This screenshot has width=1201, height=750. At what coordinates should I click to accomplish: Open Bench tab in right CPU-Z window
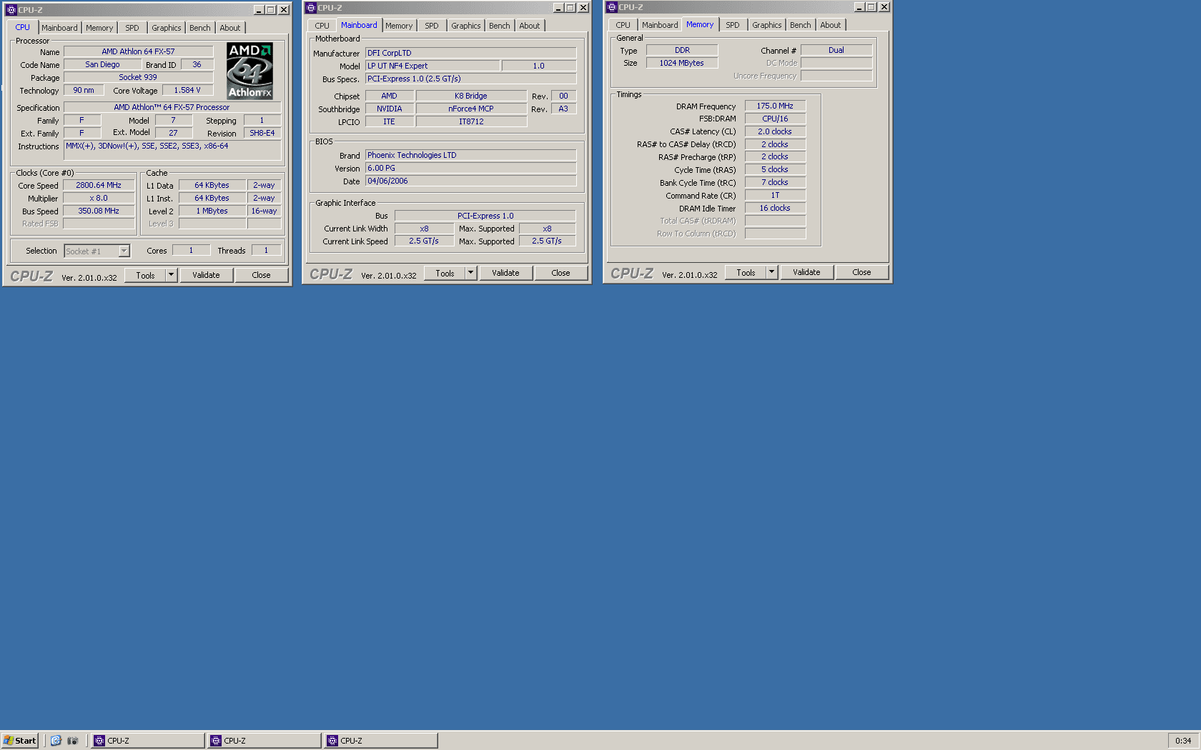(801, 25)
